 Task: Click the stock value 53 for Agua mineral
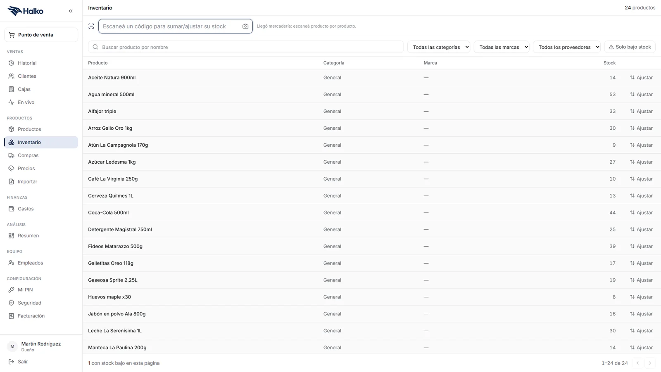click(612, 94)
